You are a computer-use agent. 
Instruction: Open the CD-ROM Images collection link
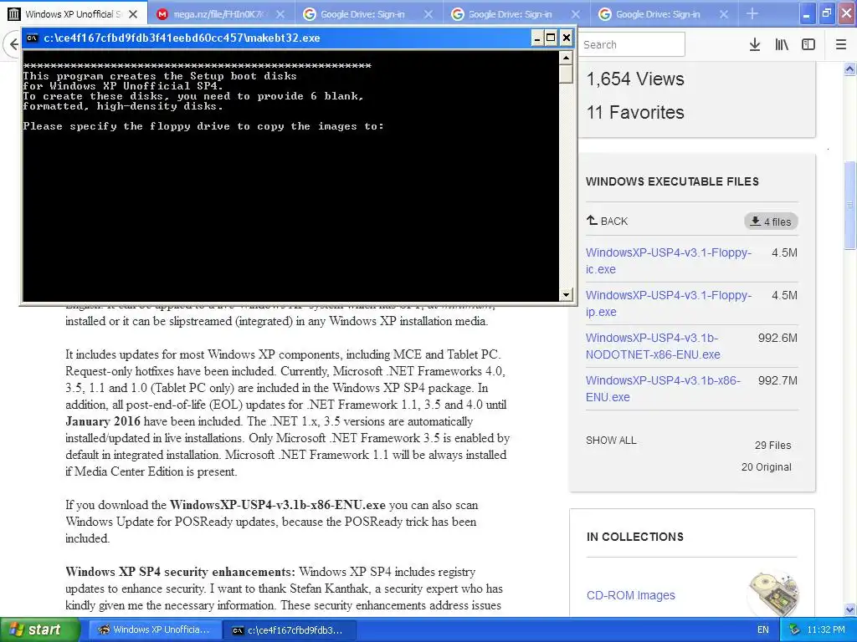coord(631,595)
